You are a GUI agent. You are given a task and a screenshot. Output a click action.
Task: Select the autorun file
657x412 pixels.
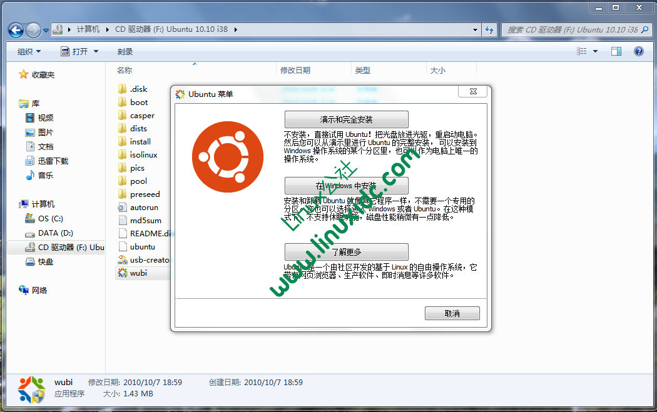144,207
